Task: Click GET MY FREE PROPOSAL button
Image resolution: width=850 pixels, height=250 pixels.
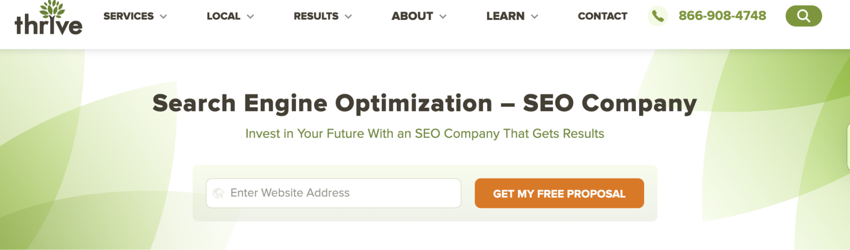Action: [x=559, y=193]
